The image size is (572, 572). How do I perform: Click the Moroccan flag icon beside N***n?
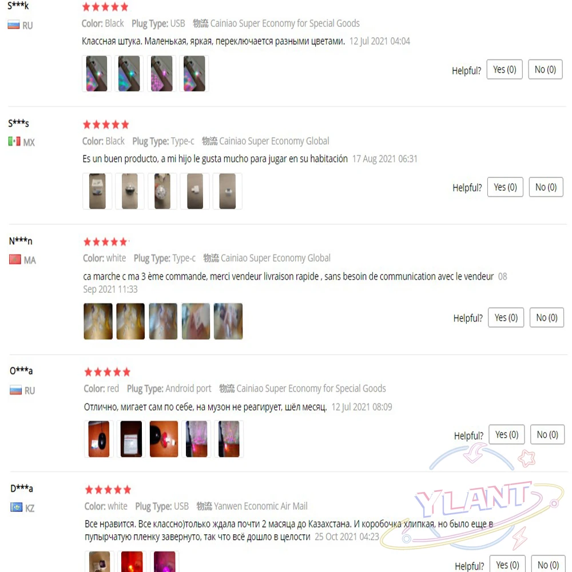[15, 259]
